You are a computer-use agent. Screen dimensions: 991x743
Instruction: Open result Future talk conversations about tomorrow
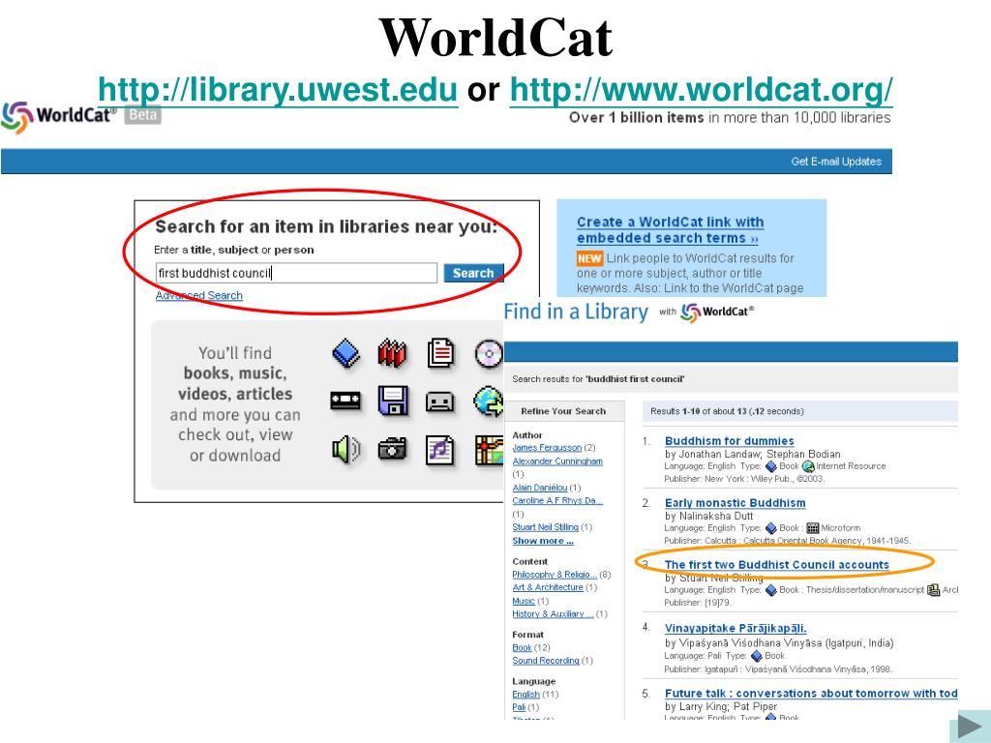[811, 693]
